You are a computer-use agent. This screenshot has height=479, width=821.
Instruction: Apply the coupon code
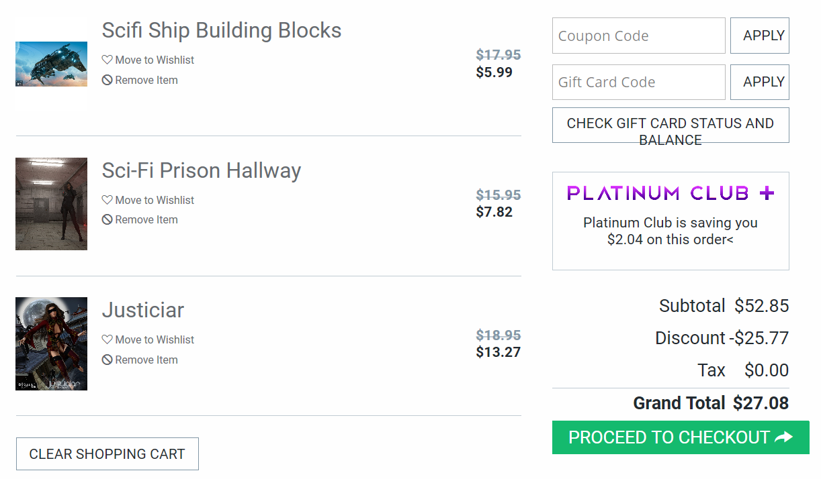point(759,36)
